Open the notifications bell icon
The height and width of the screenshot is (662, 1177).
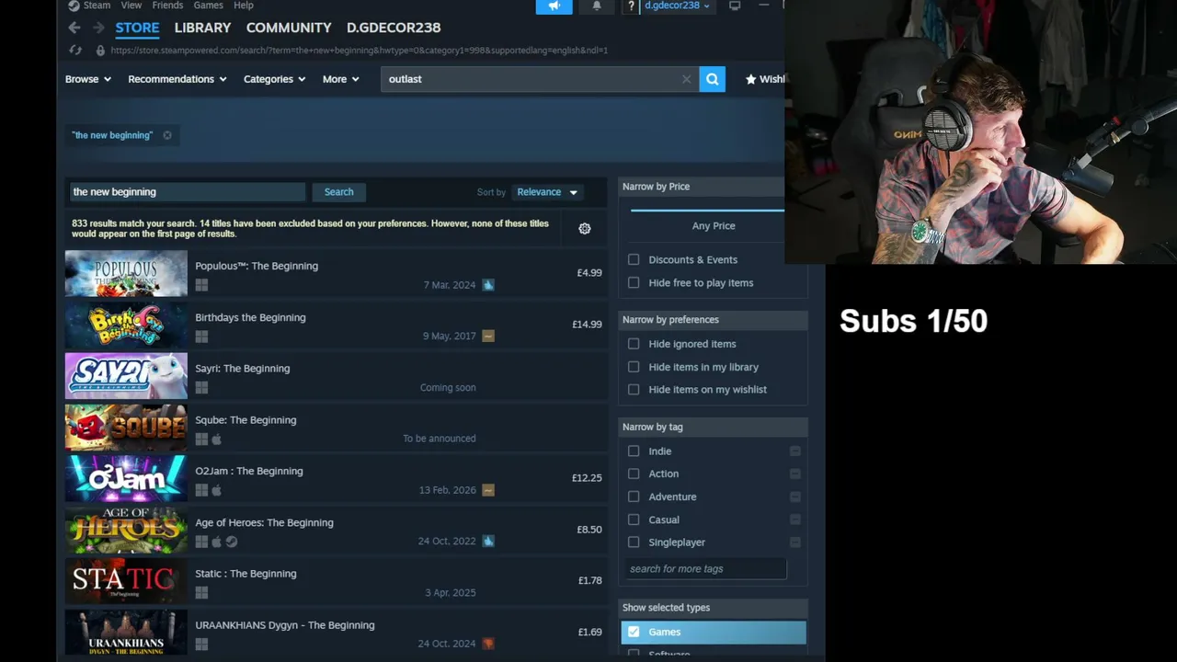pyautogui.click(x=597, y=6)
